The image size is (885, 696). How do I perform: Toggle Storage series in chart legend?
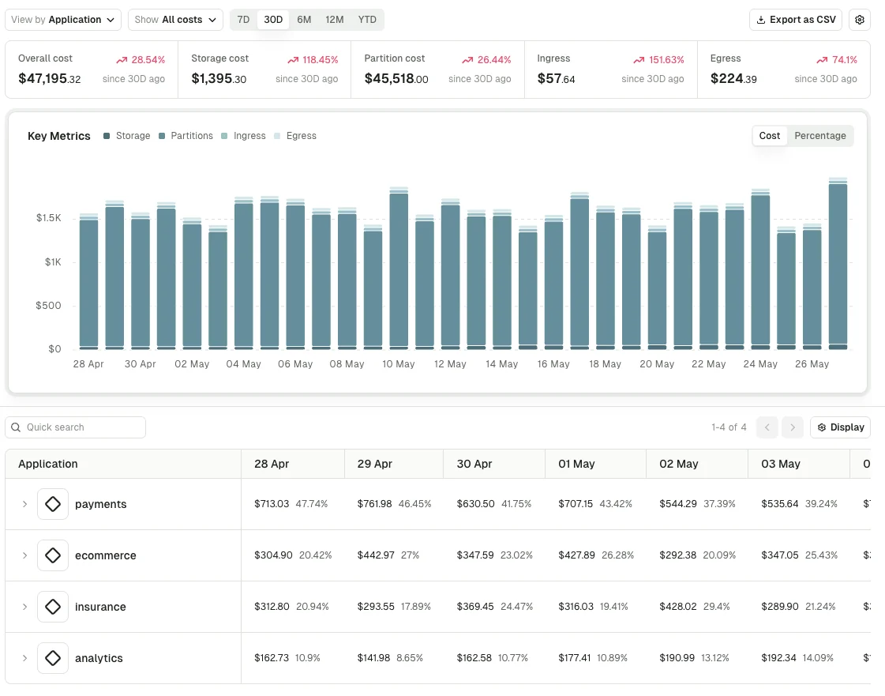tap(127, 136)
